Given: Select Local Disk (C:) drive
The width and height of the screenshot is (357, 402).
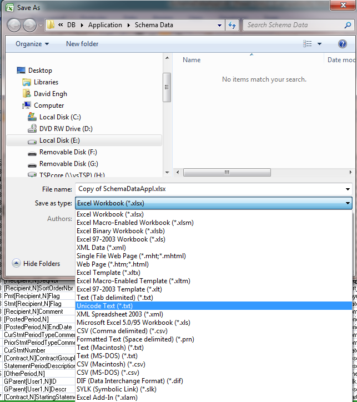Looking at the screenshot, I should [60, 117].
